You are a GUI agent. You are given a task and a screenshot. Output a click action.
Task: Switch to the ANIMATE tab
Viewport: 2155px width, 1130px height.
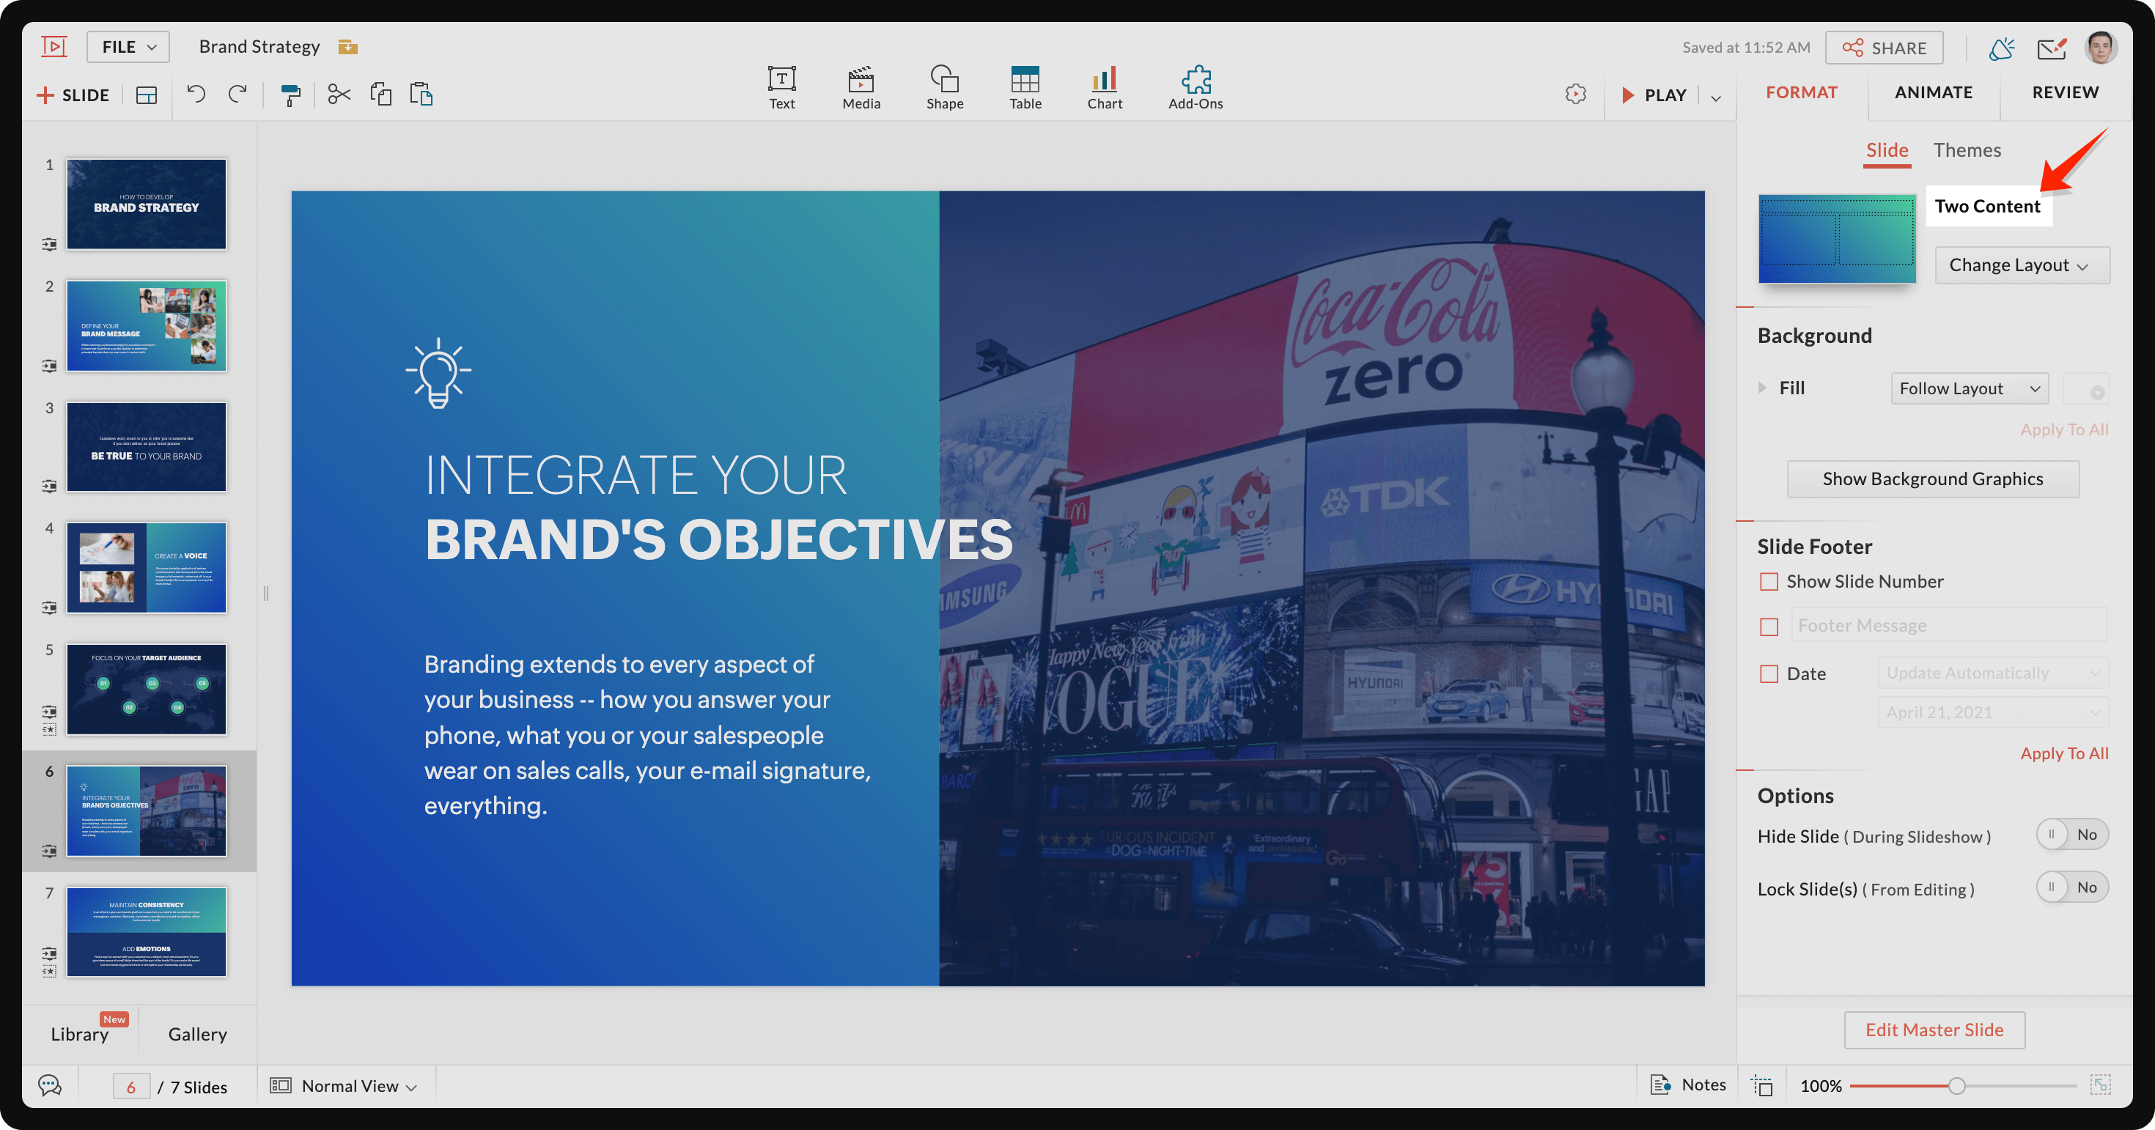pyautogui.click(x=1932, y=92)
